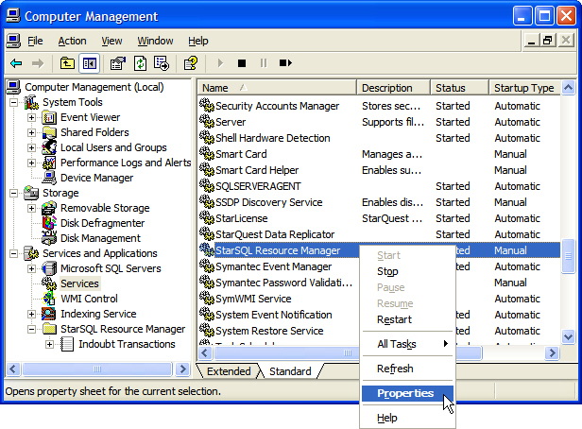Select the SSDP Discovery Service row
This screenshot has width=582, height=429.
tap(380, 202)
